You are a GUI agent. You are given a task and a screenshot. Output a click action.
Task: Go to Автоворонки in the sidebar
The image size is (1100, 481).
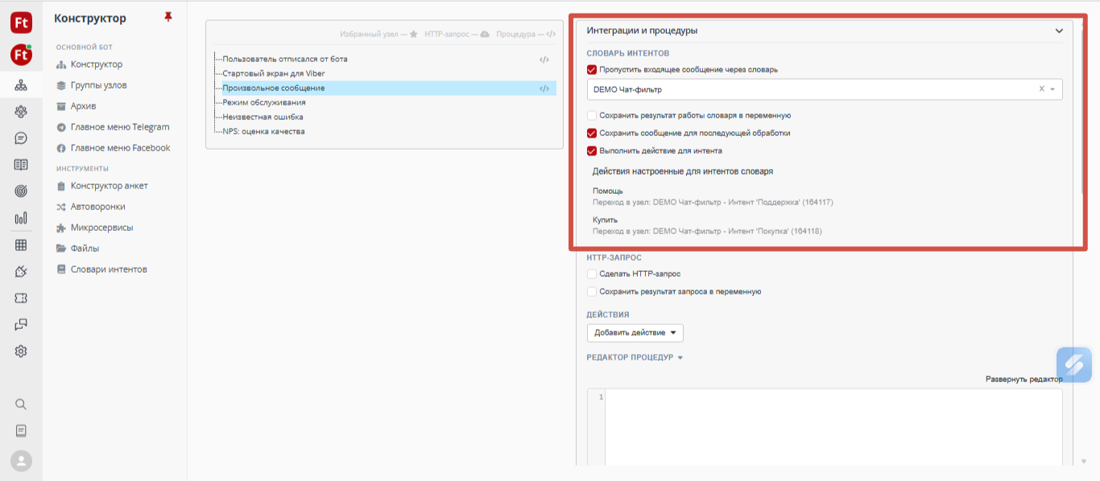pos(97,207)
